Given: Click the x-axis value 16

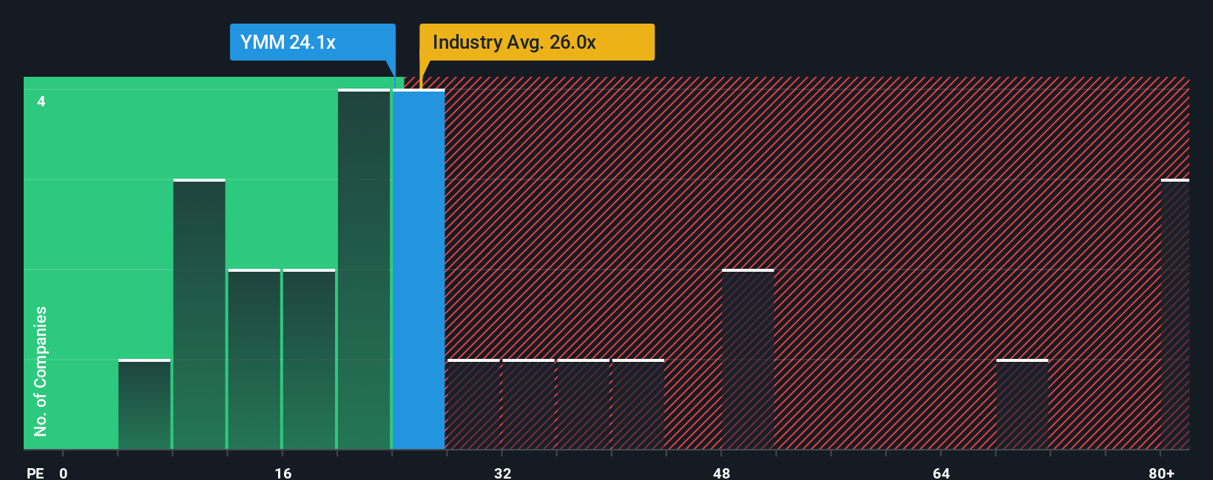Looking at the screenshot, I should [283, 473].
